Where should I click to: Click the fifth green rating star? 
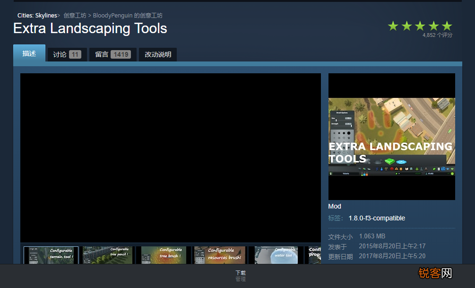[x=447, y=26]
